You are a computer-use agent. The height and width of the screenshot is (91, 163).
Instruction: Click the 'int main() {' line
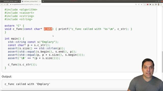coord(14,39)
